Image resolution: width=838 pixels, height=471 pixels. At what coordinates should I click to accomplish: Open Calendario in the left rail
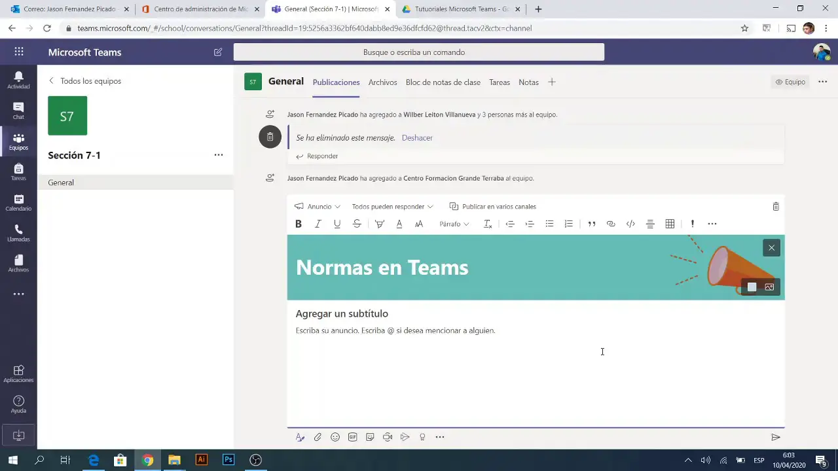tap(18, 203)
